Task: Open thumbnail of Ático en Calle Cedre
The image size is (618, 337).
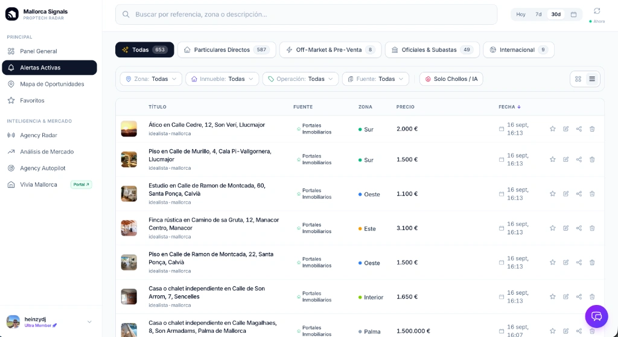Action: pyautogui.click(x=129, y=129)
